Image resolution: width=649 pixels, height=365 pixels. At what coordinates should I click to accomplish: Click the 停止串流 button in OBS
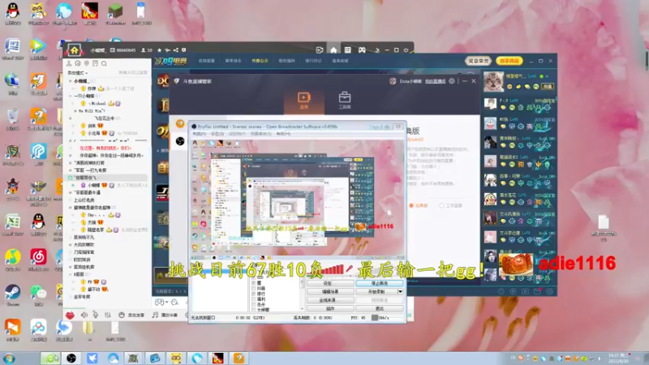click(x=379, y=283)
